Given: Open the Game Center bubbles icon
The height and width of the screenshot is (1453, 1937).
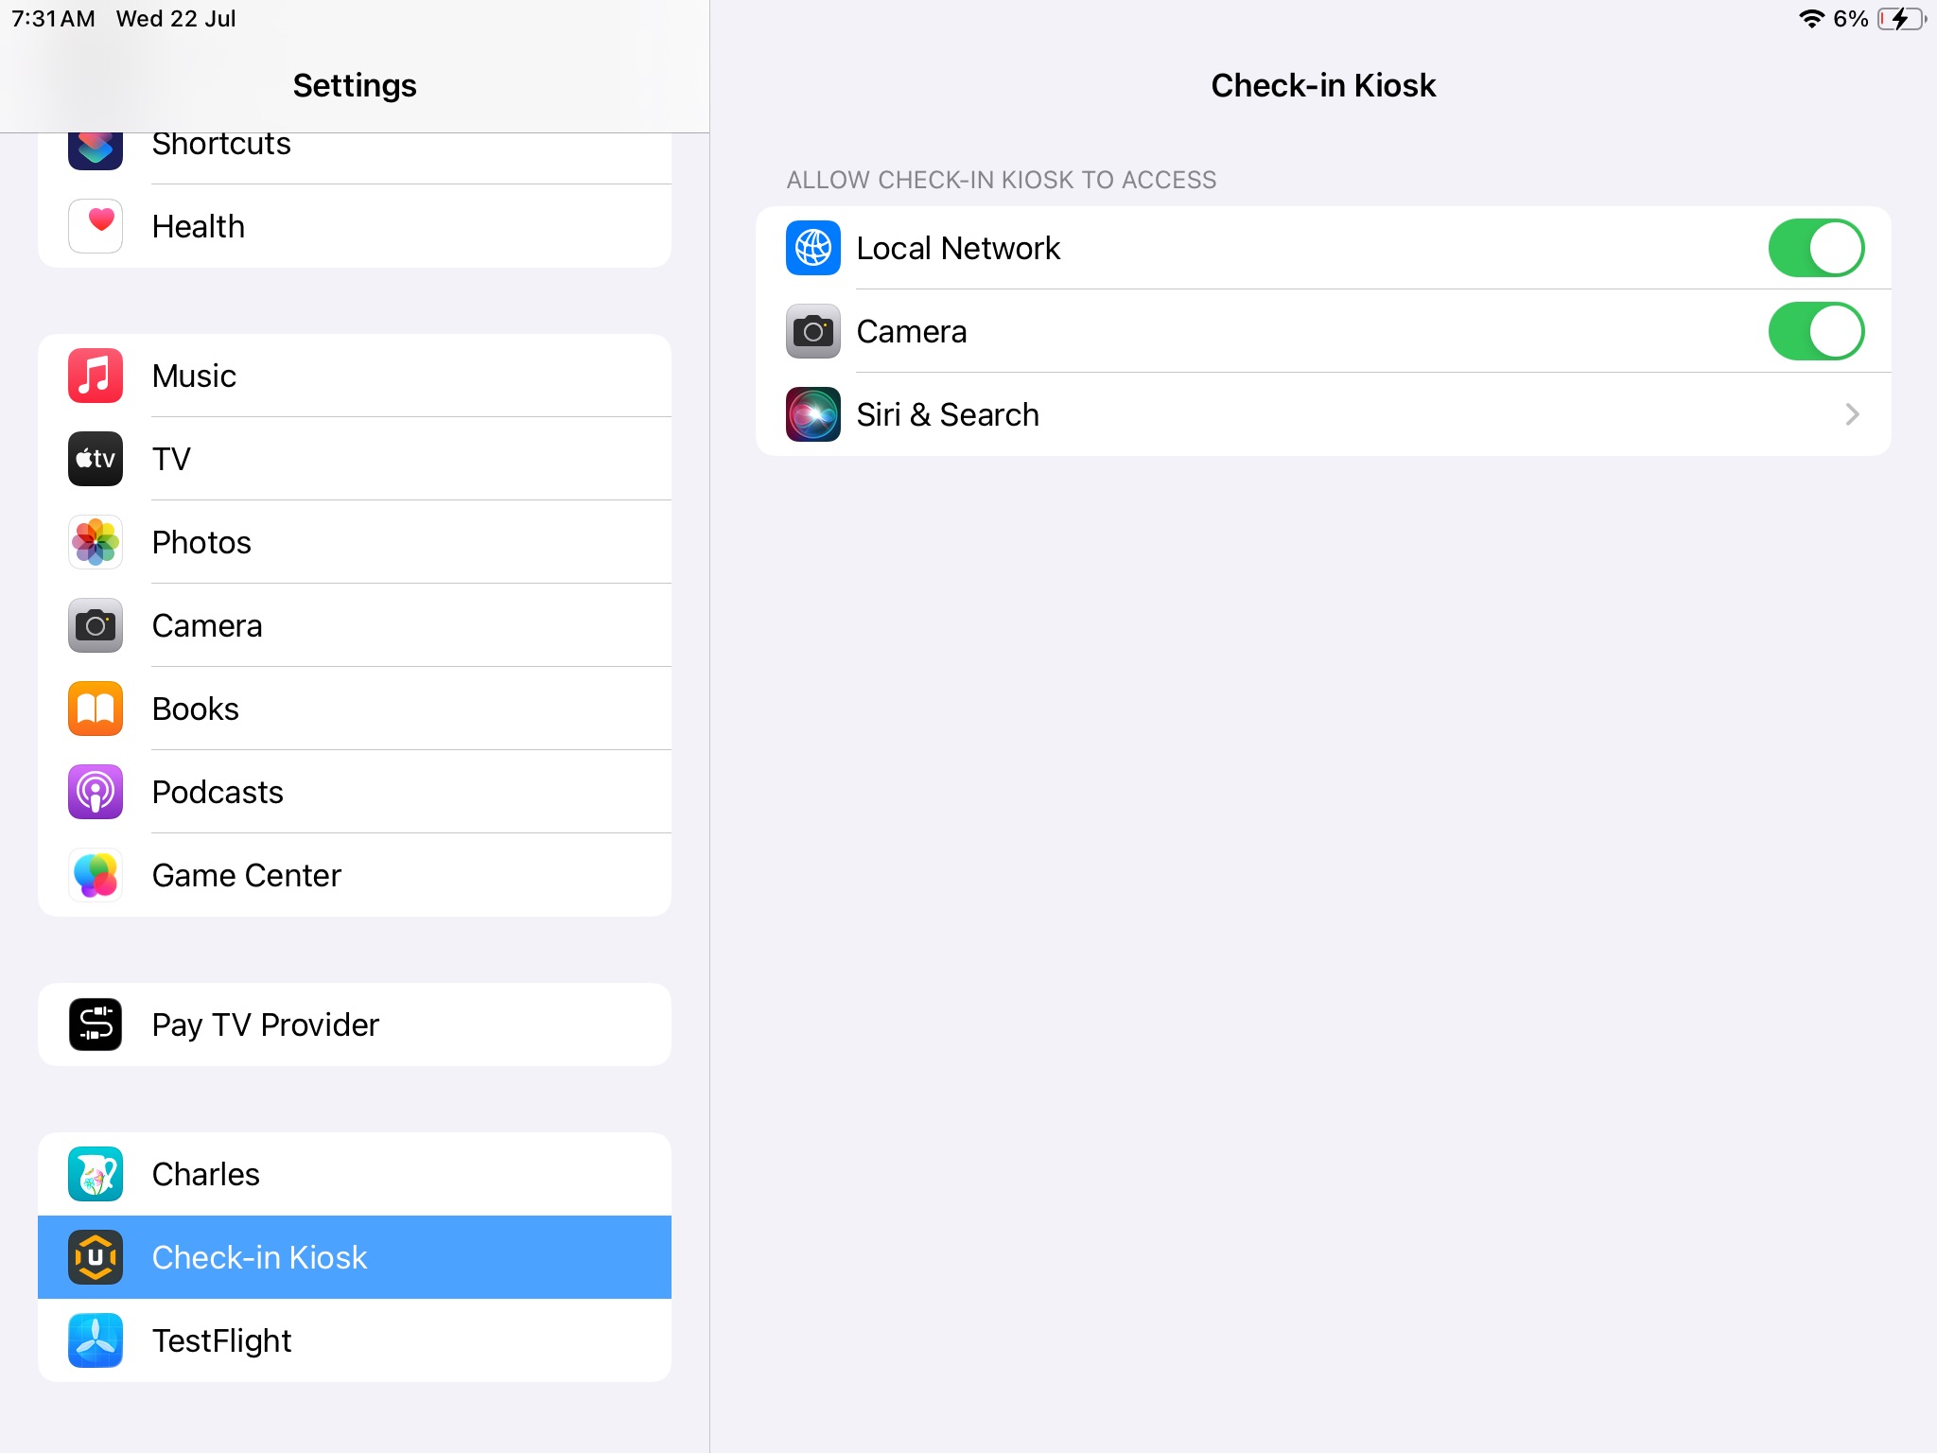Looking at the screenshot, I should (x=96, y=875).
